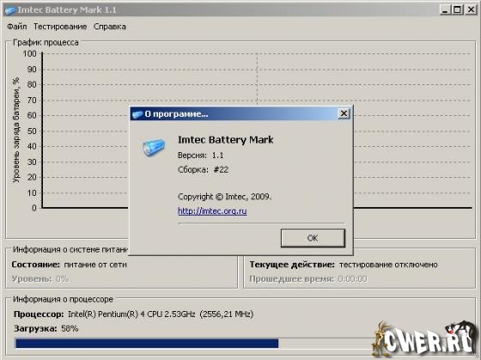Click the Текущее действие status text
481x360 pixels.
click(x=344, y=265)
